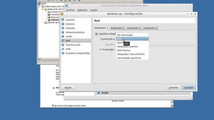Click the down arrow of the page scrollbar
Viewport: 214px width, 120px height.
[x=172, y=106]
